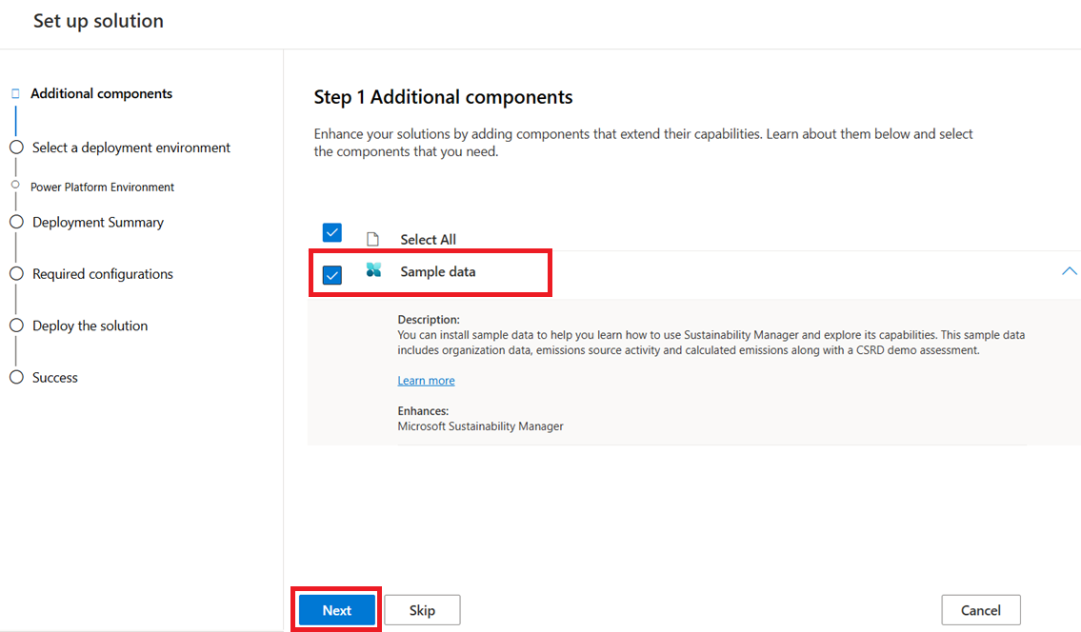This screenshot has height=632, width=1081.
Task: Click the document icon beside Select All
Action: (373, 239)
